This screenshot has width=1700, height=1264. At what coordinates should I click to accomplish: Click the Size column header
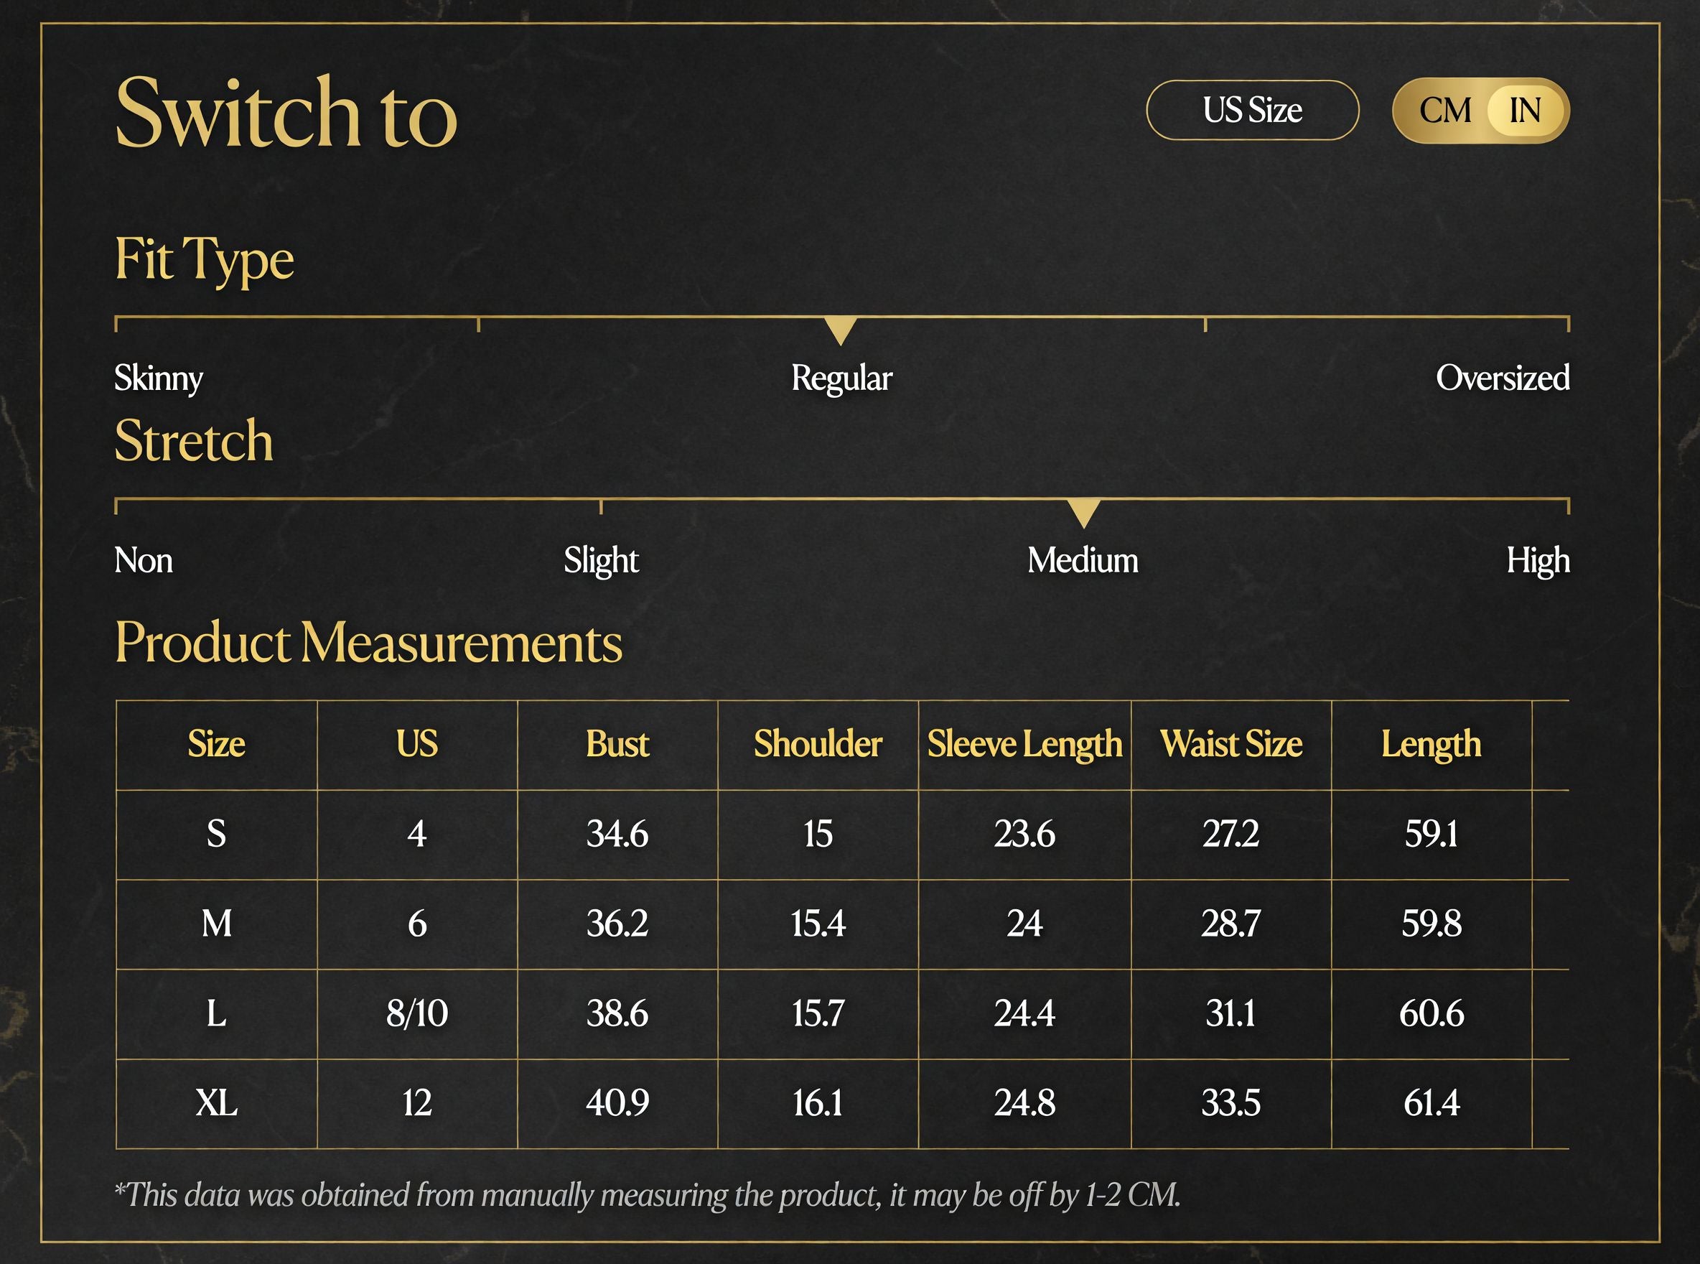(x=216, y=744)
